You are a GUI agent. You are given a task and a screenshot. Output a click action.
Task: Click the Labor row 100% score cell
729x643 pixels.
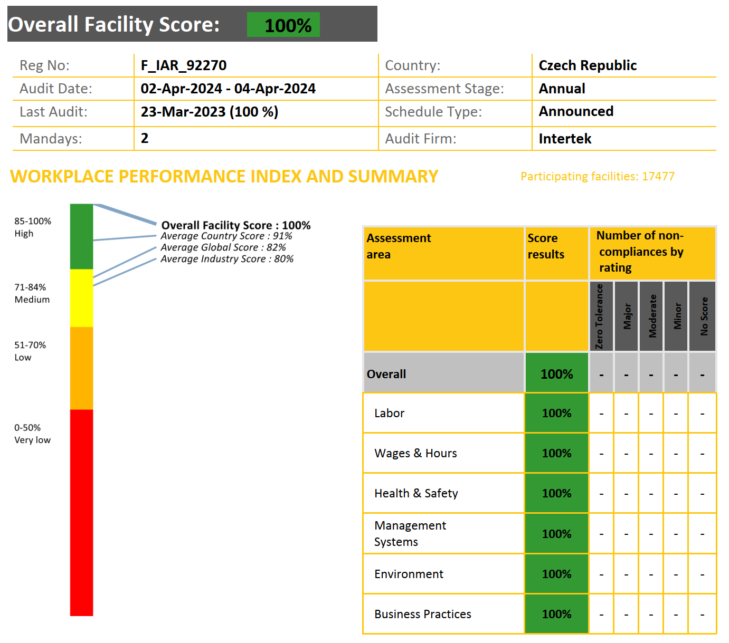(x=556, y=413)
